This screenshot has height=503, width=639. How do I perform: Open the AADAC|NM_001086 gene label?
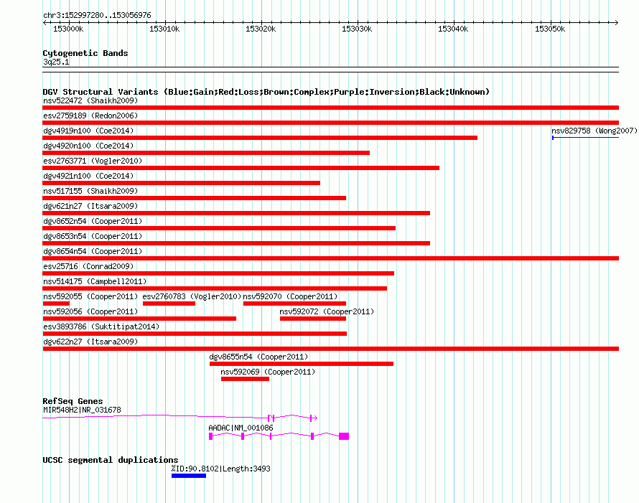tap(241, 428)
